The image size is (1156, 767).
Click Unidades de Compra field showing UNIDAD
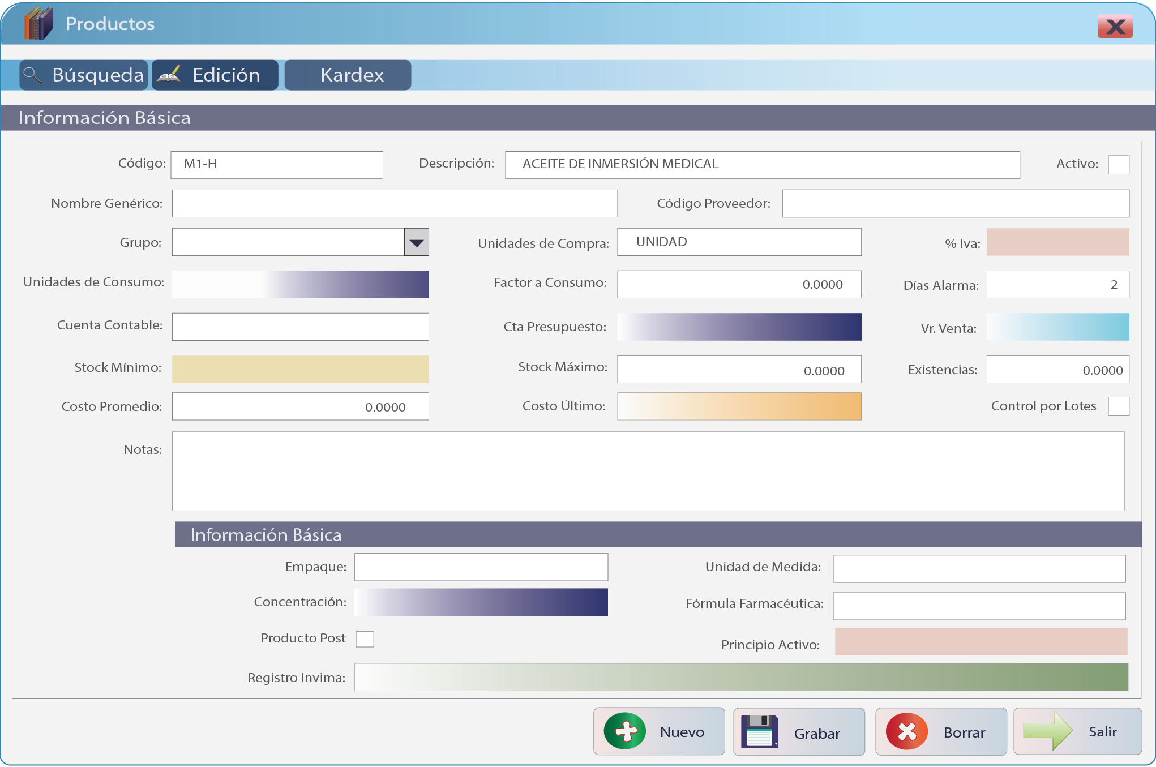coord(739,242)
